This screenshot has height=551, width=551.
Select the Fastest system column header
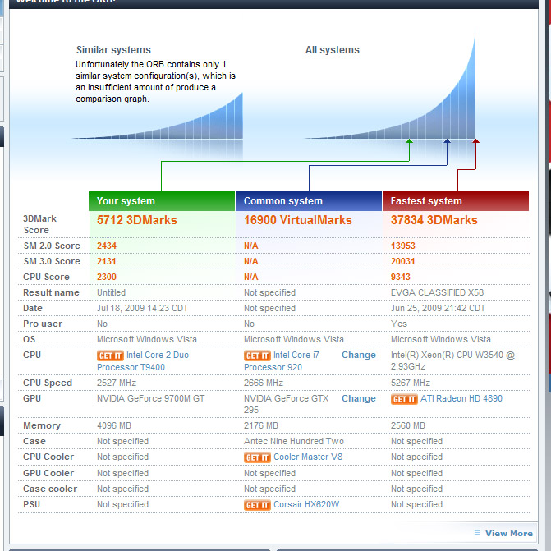pos(456,201)
